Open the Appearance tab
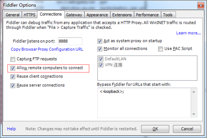This screenshot has width=207, height=138. coord(97,15)
